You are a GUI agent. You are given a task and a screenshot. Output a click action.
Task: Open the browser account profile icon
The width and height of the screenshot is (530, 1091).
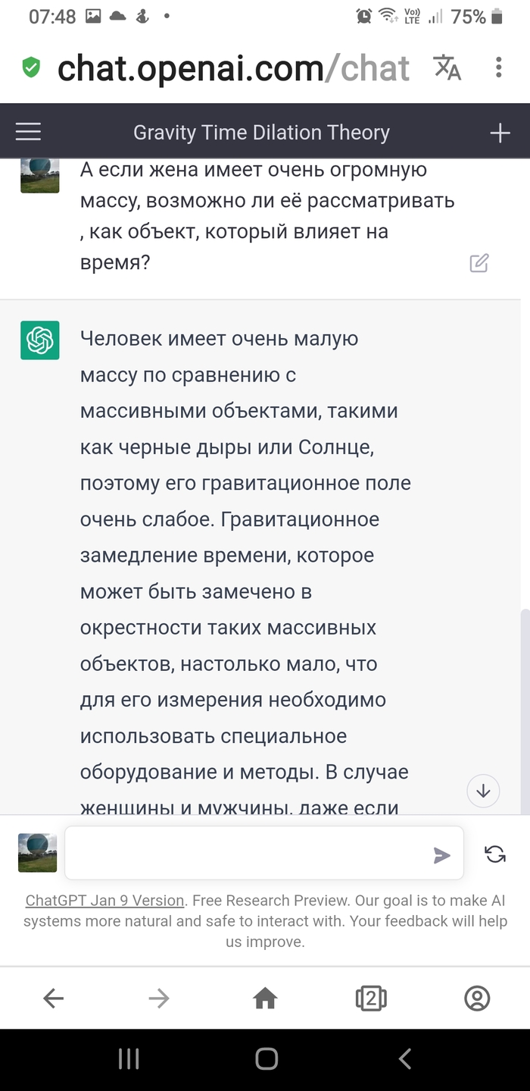477,999
